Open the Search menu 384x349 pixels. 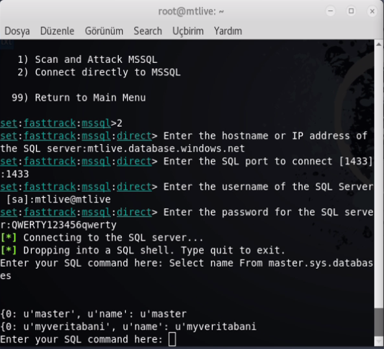148,31
